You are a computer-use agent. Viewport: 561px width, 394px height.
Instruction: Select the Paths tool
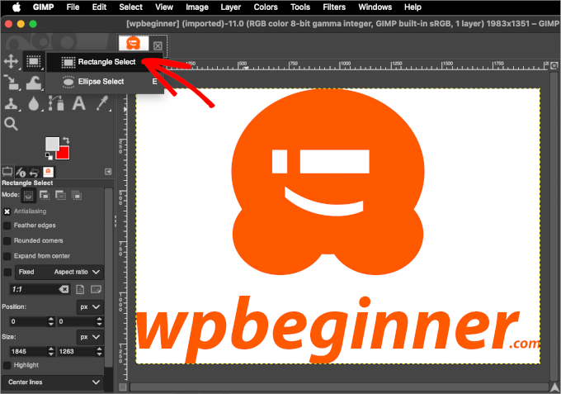(x=56, y=103)
